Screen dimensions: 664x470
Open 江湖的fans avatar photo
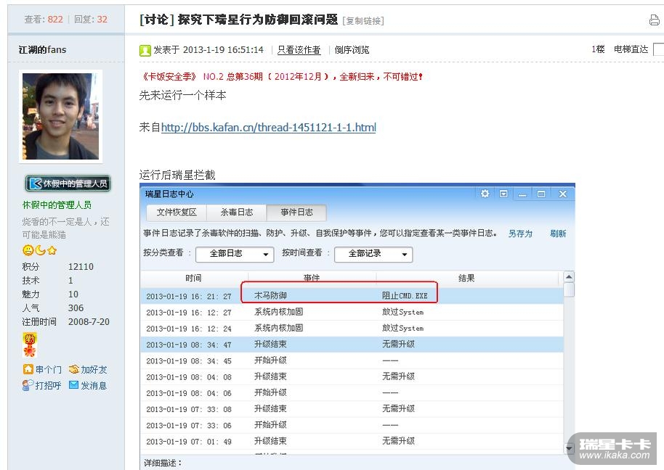60,116
